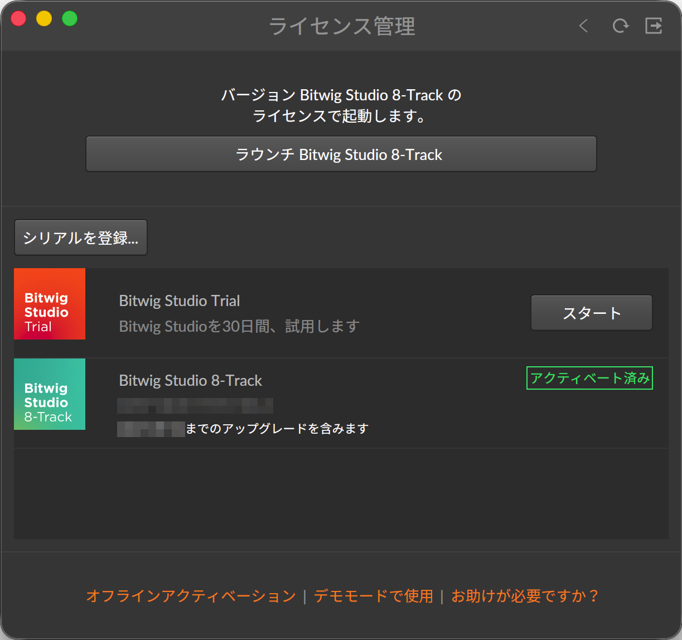The height and width of the screenshot is (640, 682).
Task: Click the logout exit icon
Action: click(x=654, y=26)
